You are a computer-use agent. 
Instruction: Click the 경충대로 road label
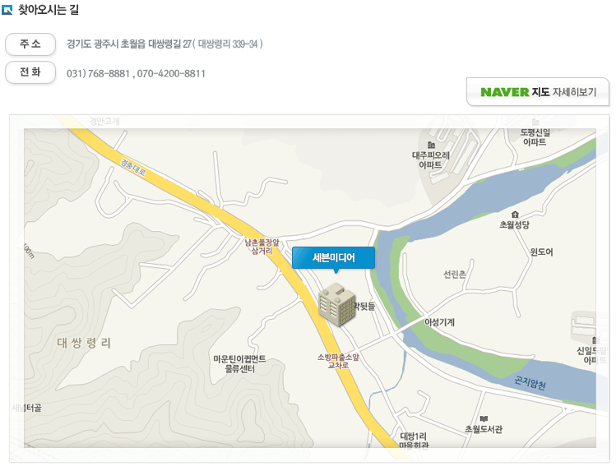pyautogui.click(x=133, y=168)
